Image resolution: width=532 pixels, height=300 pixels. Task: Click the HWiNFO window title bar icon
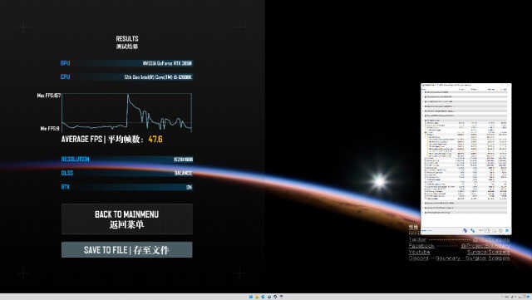pyautogui.click(x=423, y=86)
